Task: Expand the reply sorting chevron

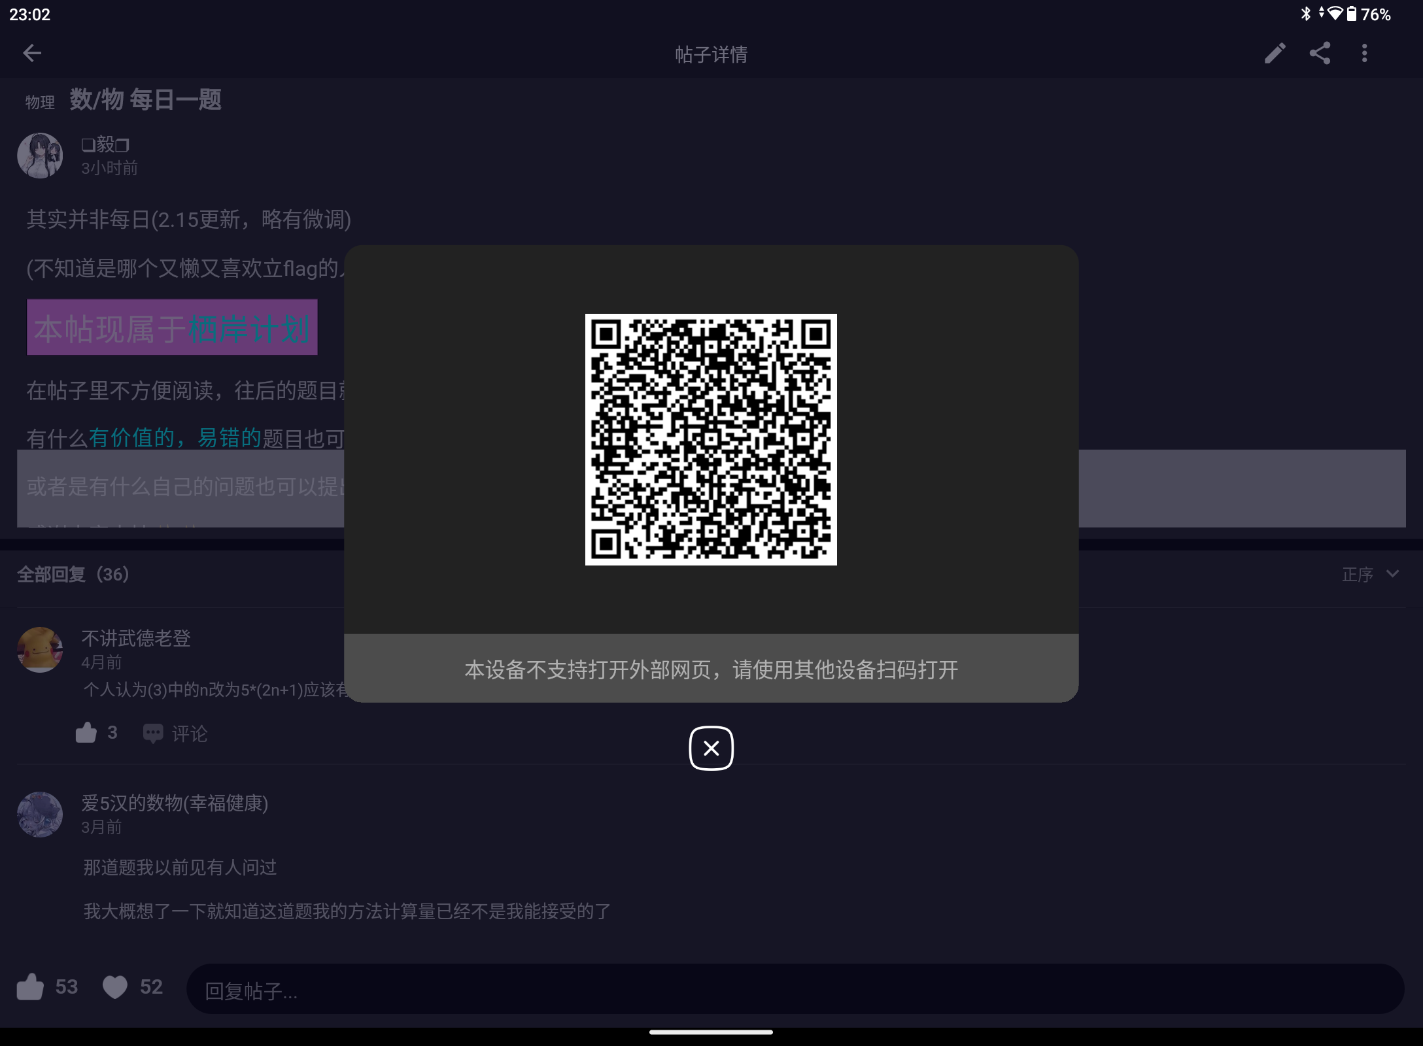Action: pos(1392,575)
